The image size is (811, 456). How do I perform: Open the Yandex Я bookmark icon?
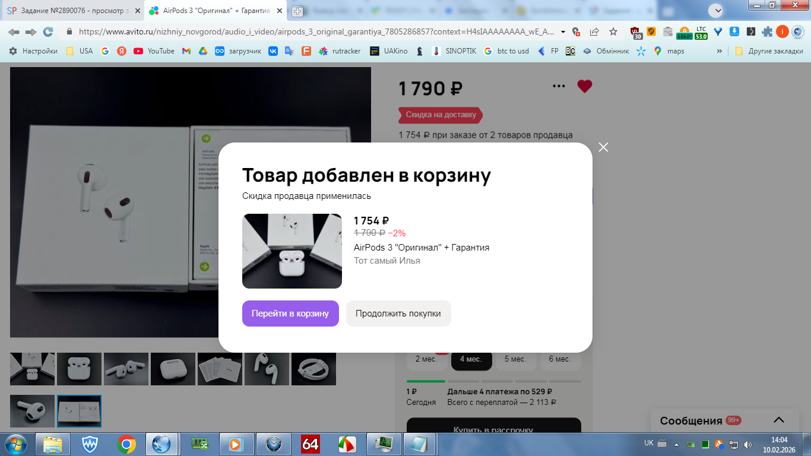click(x=122, y=51)
